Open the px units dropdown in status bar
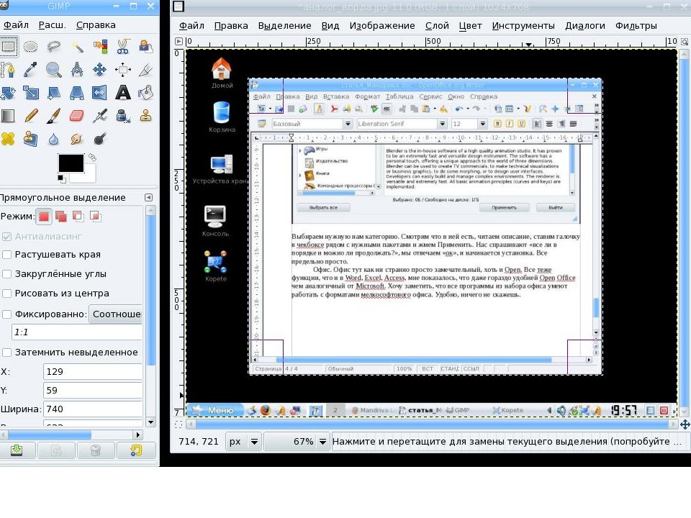691x518 pixels. [243, 441]
